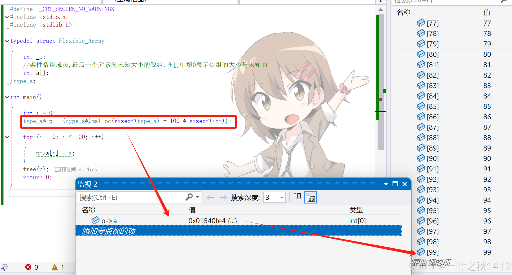Collapse the #include block fold chevron

[x=7, y=17]
